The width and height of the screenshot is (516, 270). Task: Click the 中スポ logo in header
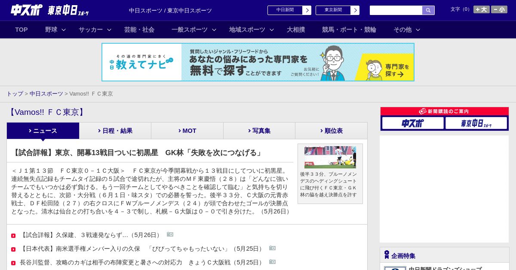click(x=26, y=10)
